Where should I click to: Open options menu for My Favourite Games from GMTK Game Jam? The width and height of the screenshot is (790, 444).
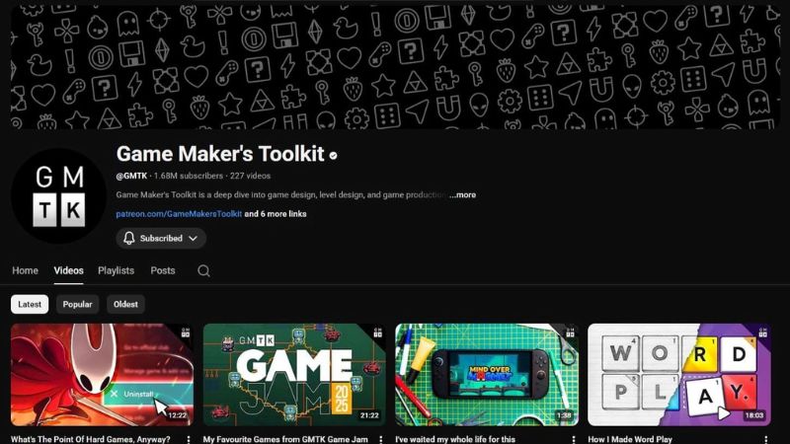click(381, 439)
